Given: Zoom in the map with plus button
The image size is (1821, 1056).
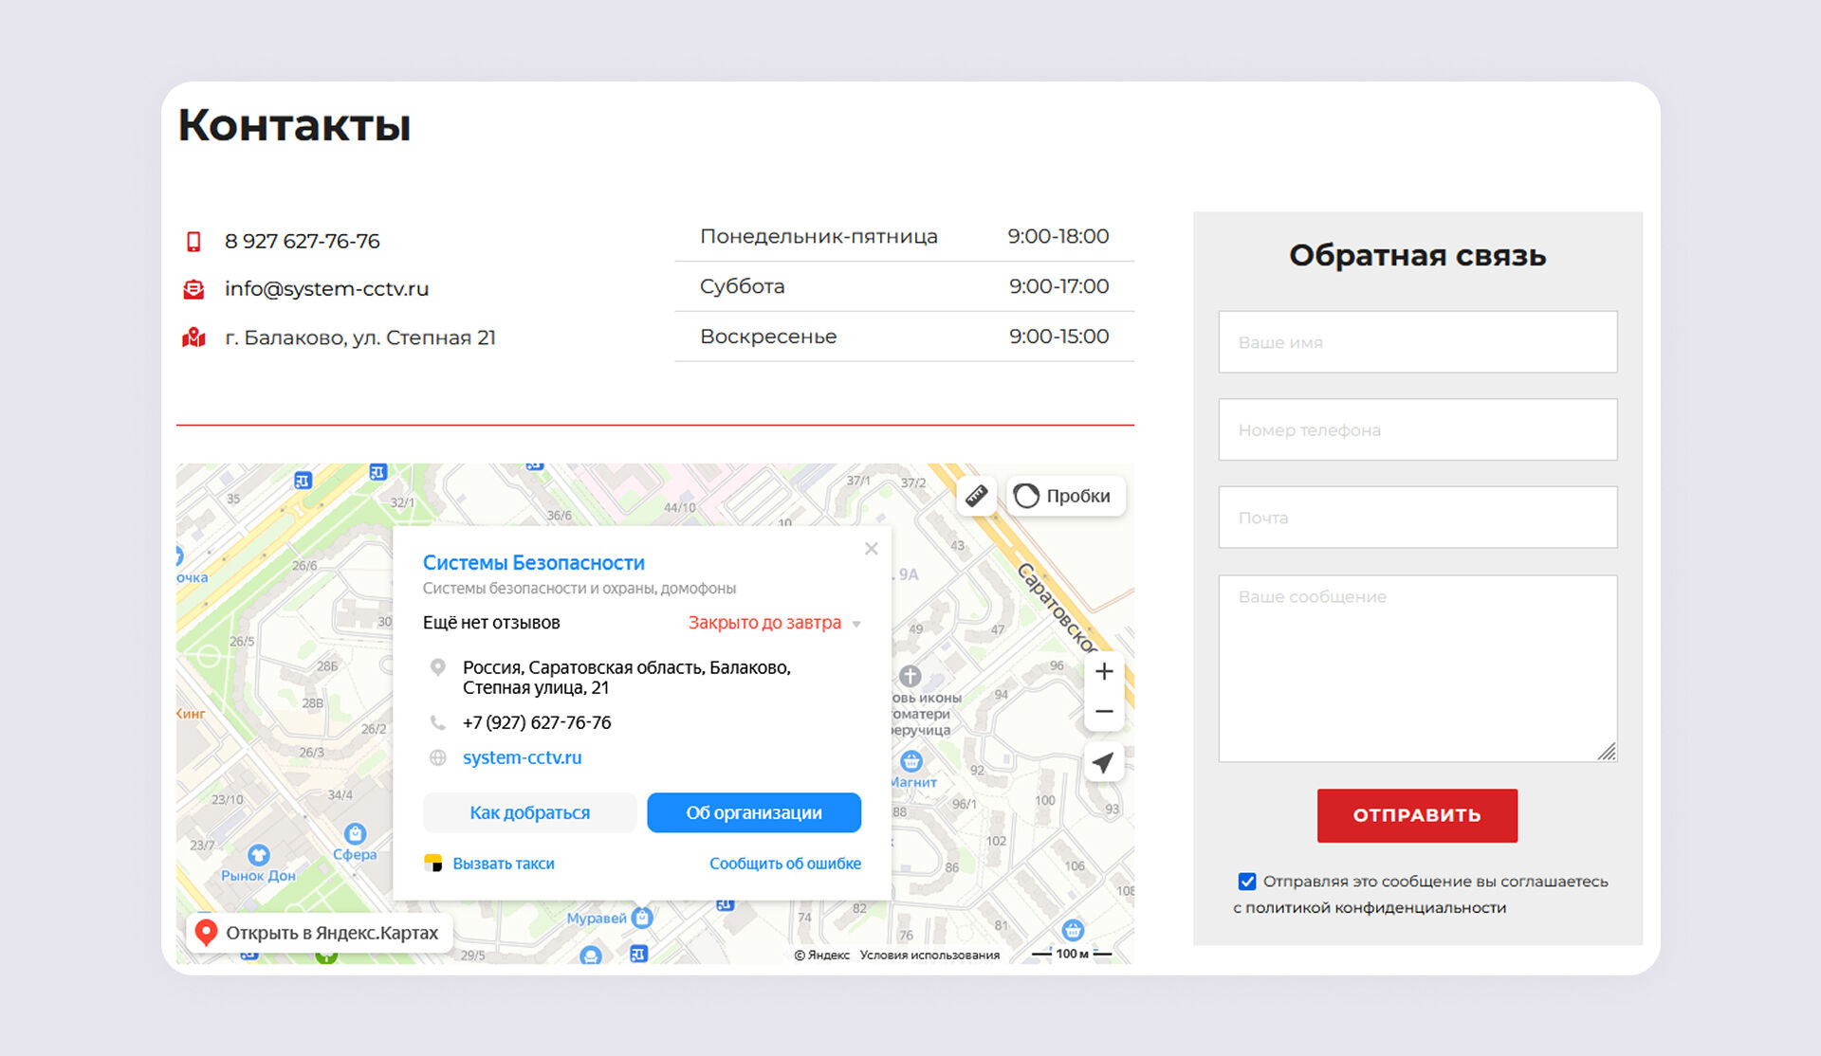Looking at the screenshot, I should (1104, 672).
